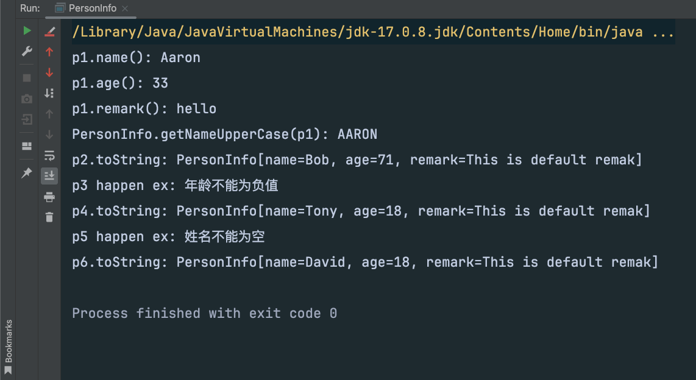Restore the default tool window layout

[27, 146]
